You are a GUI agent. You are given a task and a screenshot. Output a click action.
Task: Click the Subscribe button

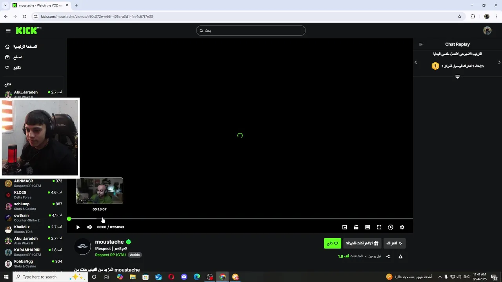tap(395, 243)
